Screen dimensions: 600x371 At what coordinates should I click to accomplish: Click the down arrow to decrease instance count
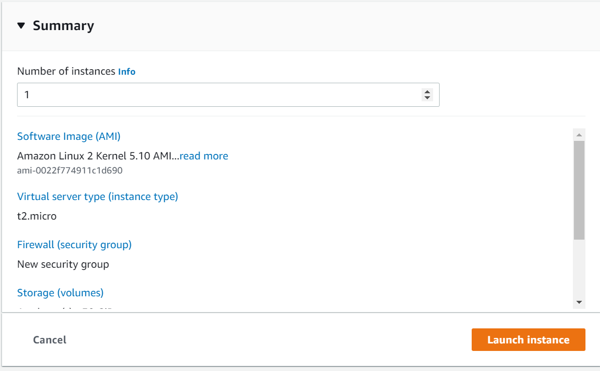(427, 98)
